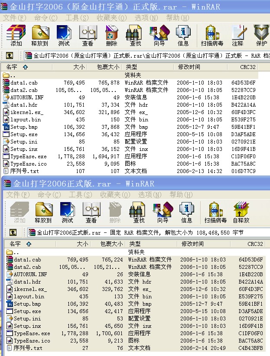The height and width of the screenshot is (356, 270).
Task: Click the 保护 shield icon in the upper window
Action: click(x=261, y=36)
